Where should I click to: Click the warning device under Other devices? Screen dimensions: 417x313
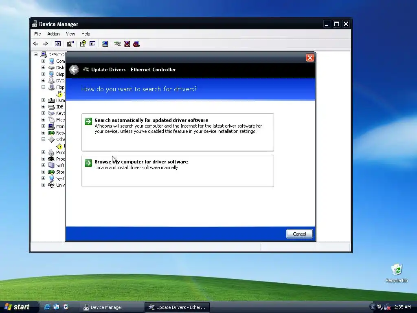click(59, 146)
